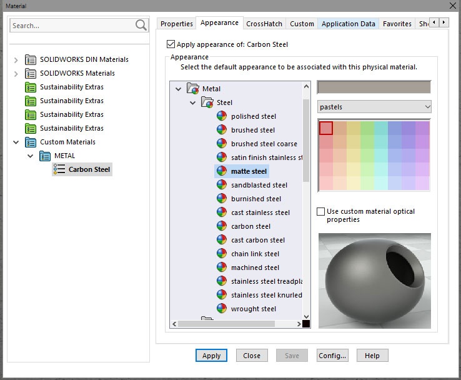
Task: Click the Close button
Action: click(252, 355)
